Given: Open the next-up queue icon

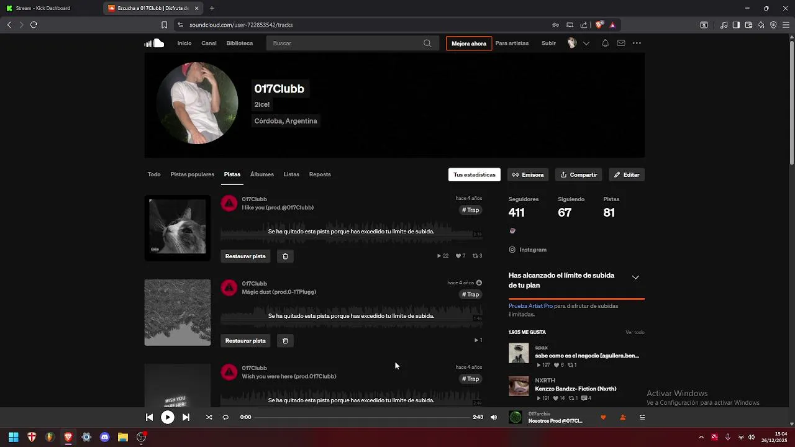Looking at the screenshot, I should point(642,417).
